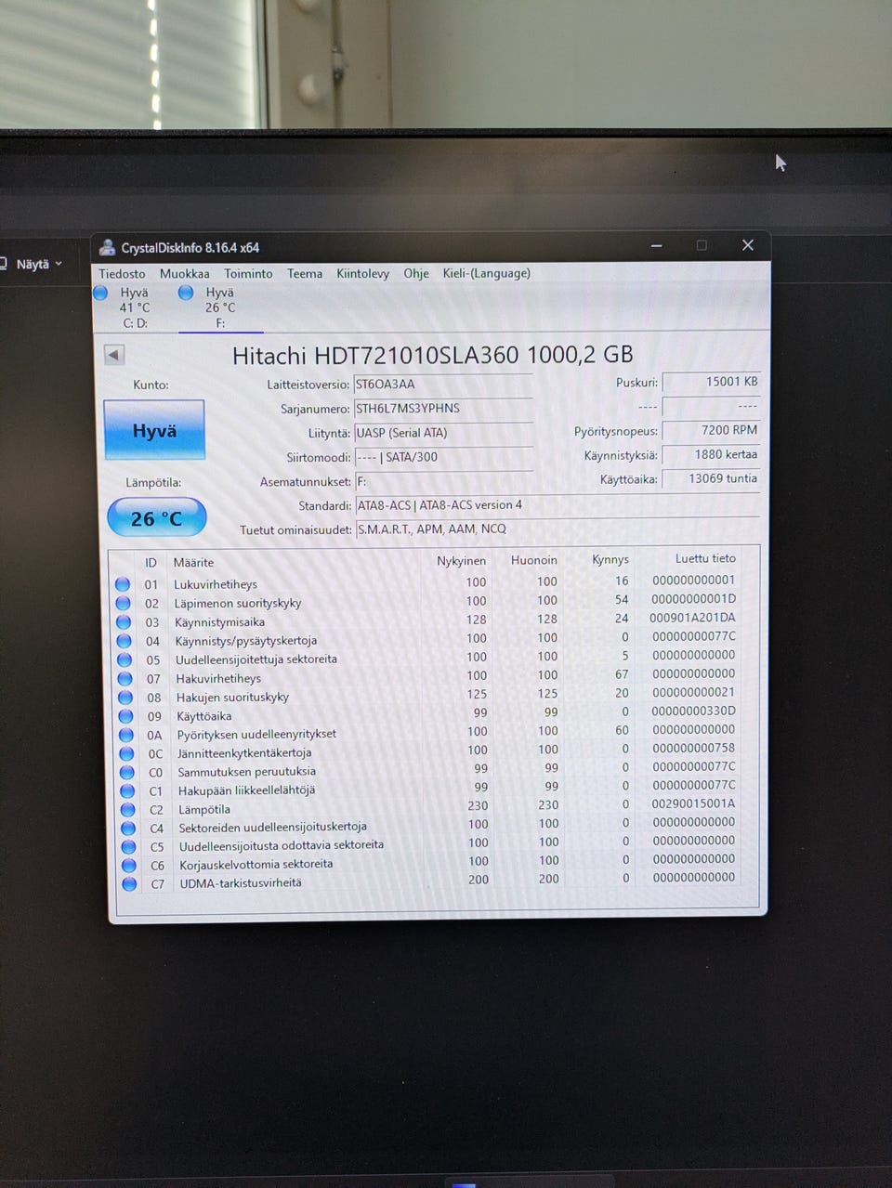892x1188 pixels.
Task: Select the Lukuvirhetiheys attribute row text
Action: [216, 584]
